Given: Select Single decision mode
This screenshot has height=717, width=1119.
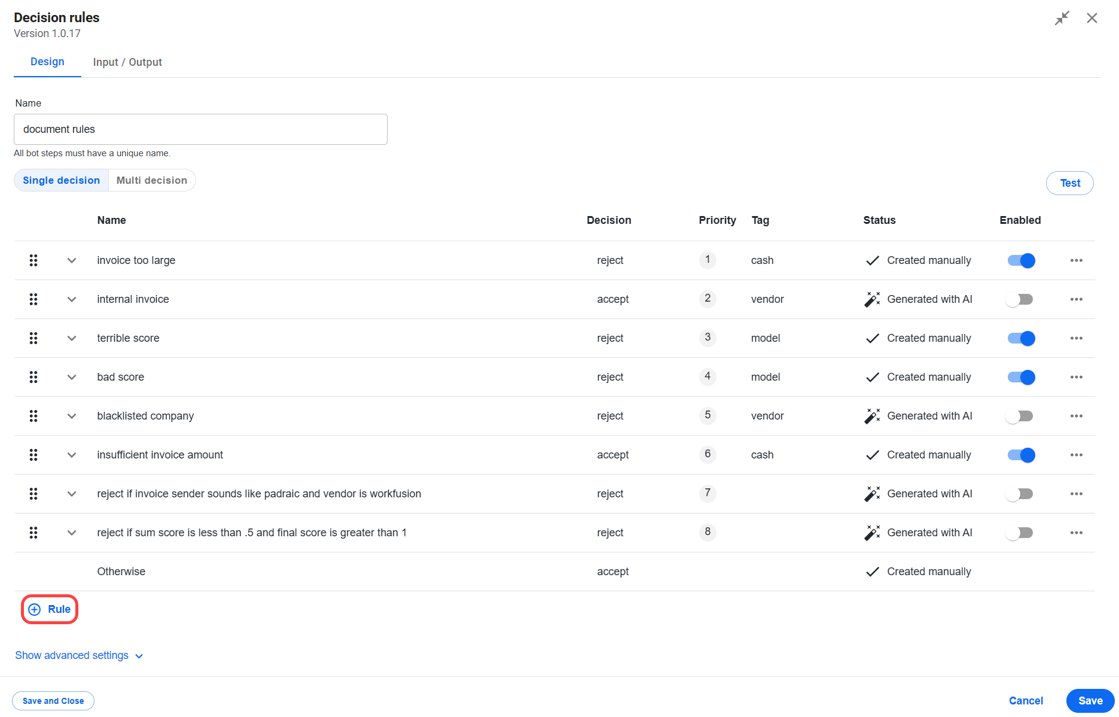Looking at the screenshot, I should (62, 180).
